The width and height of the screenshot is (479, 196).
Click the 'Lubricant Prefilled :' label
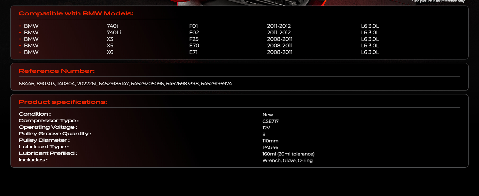point(48,153)
